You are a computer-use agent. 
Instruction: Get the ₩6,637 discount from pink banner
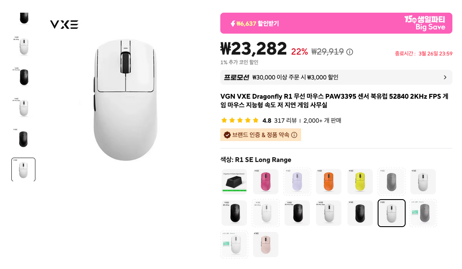click(x=254, y=24)
